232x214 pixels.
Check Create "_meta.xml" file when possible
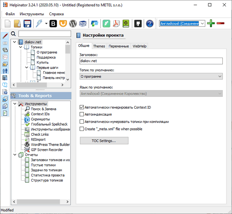coord(82,129)
